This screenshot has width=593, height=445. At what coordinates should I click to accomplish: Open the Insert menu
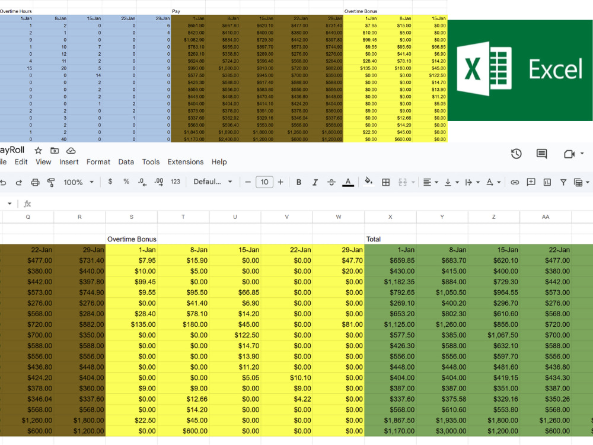click(69, 162)
